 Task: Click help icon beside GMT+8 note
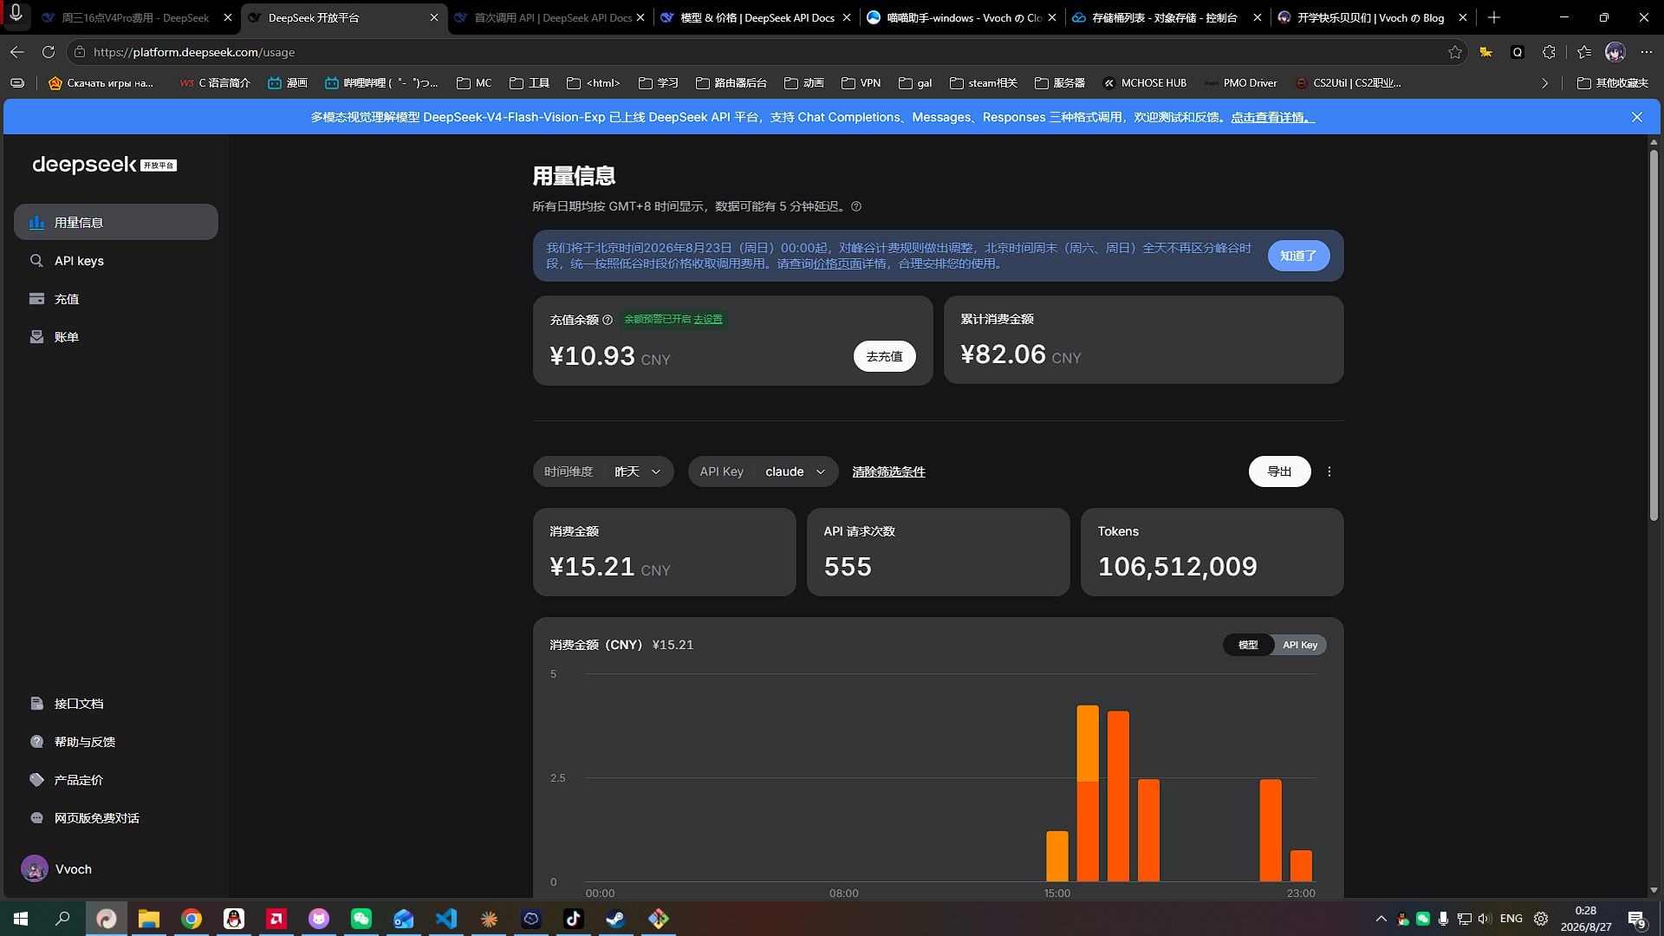856,206
